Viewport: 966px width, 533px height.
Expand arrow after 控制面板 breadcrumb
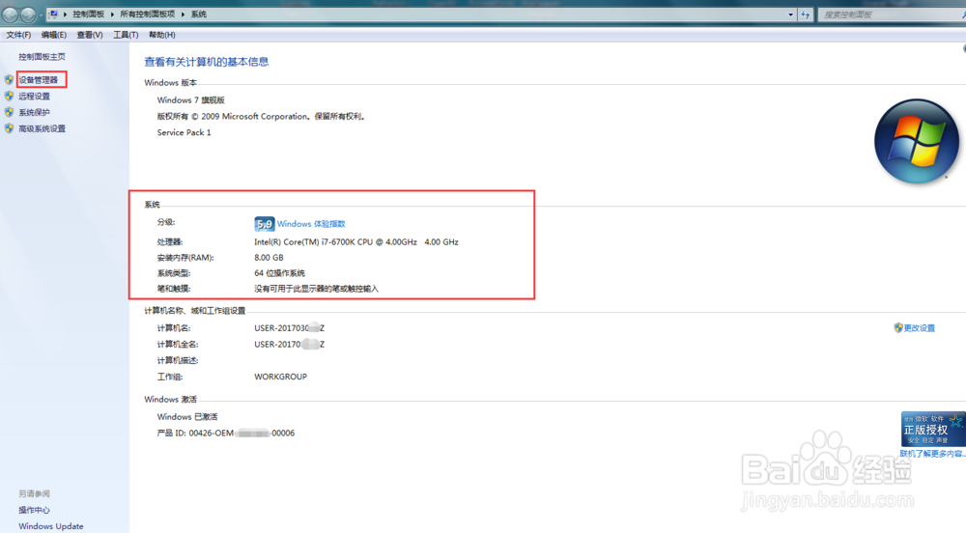tap(112, 14)
